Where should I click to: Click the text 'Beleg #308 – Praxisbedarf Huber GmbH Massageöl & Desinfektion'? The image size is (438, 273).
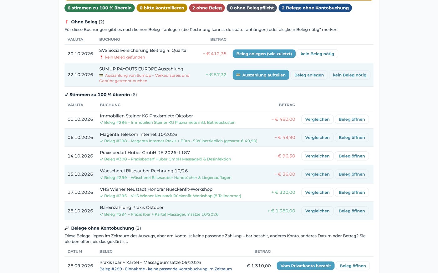pyautogui.click(x=168, y=159)
